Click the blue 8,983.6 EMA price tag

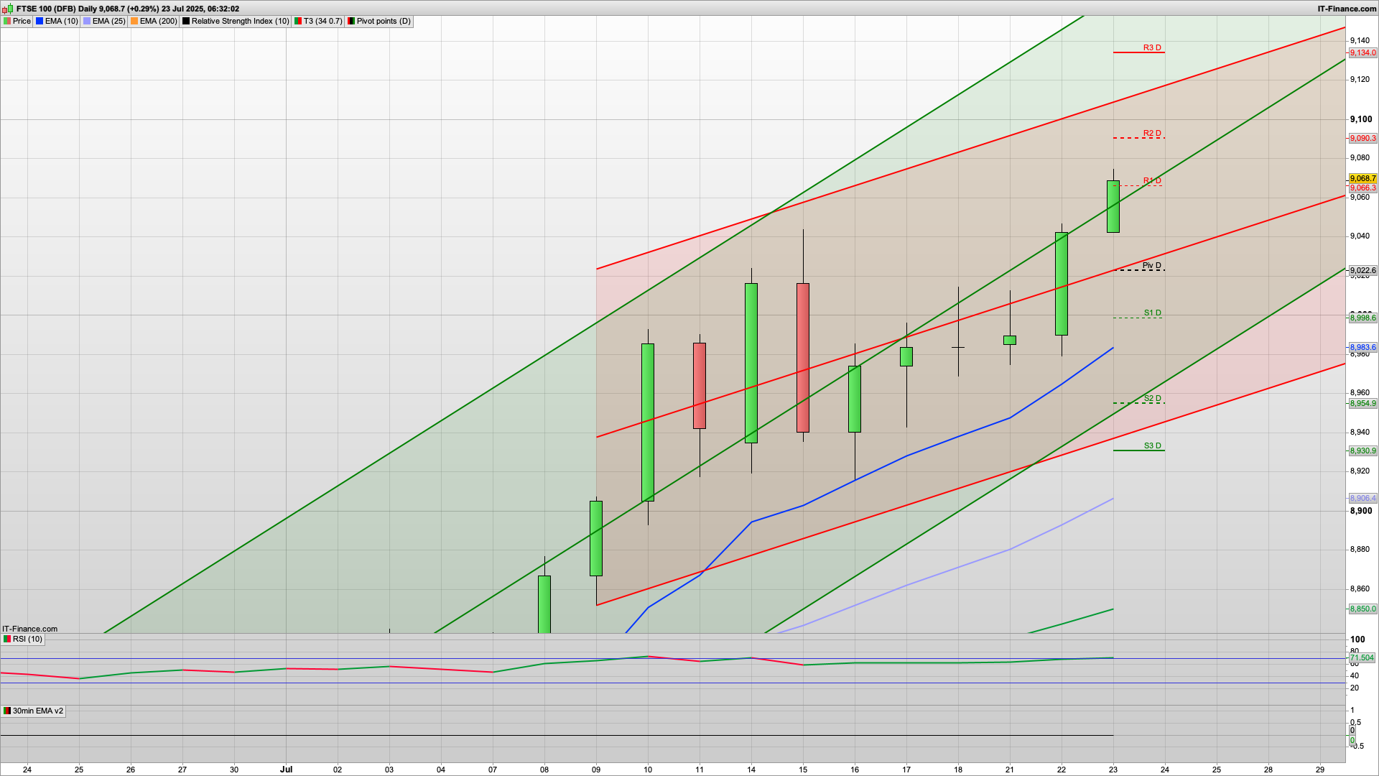click(1362, 347)
